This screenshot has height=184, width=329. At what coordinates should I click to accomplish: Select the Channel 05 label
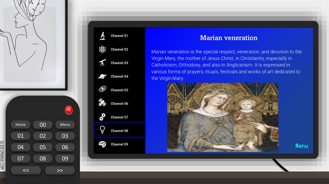[120, 90]
